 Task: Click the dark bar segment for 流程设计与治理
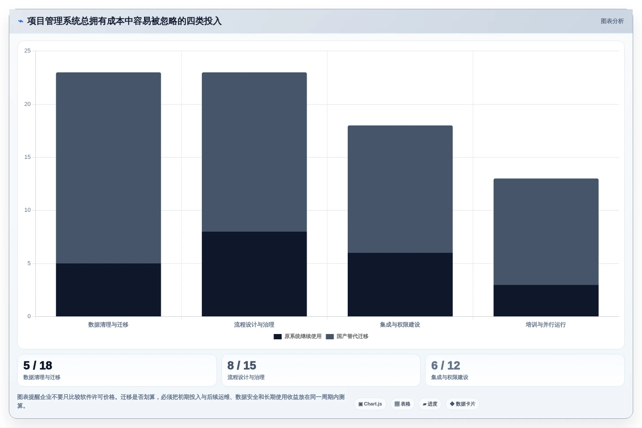coord(254,274)
